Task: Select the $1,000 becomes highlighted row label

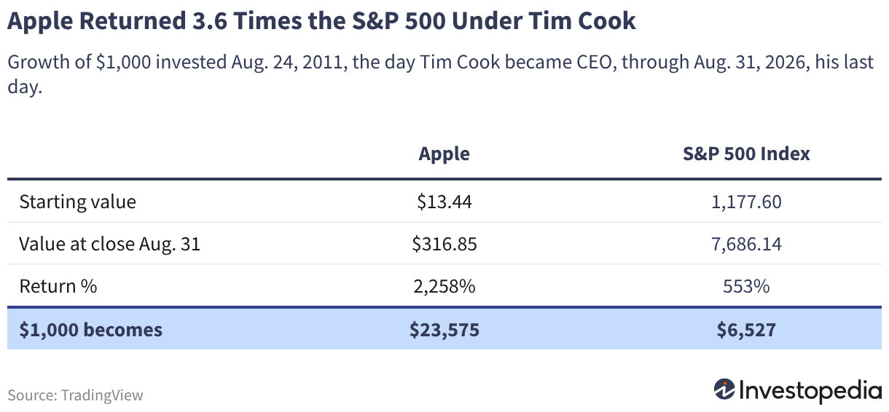Action: pyautogui.click(x=91, y=330)
